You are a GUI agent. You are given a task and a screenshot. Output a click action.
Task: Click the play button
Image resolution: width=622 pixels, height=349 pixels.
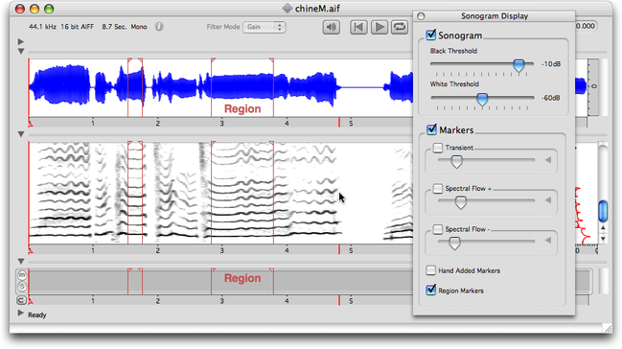pos(380,27)
